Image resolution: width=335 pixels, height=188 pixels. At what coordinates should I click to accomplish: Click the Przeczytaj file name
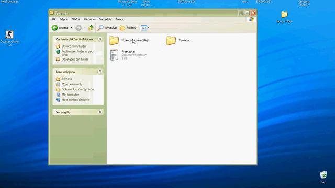tap(128, 51)
